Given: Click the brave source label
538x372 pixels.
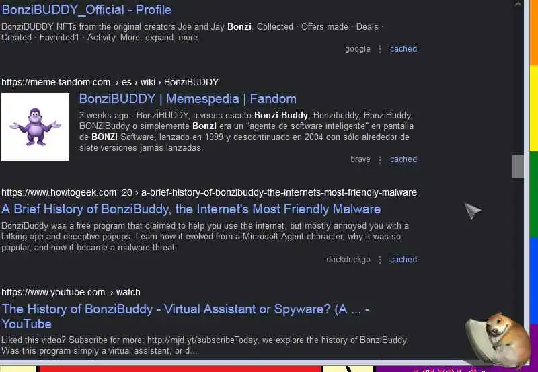Looking at the screenshot, I should [x=360, y=159].
